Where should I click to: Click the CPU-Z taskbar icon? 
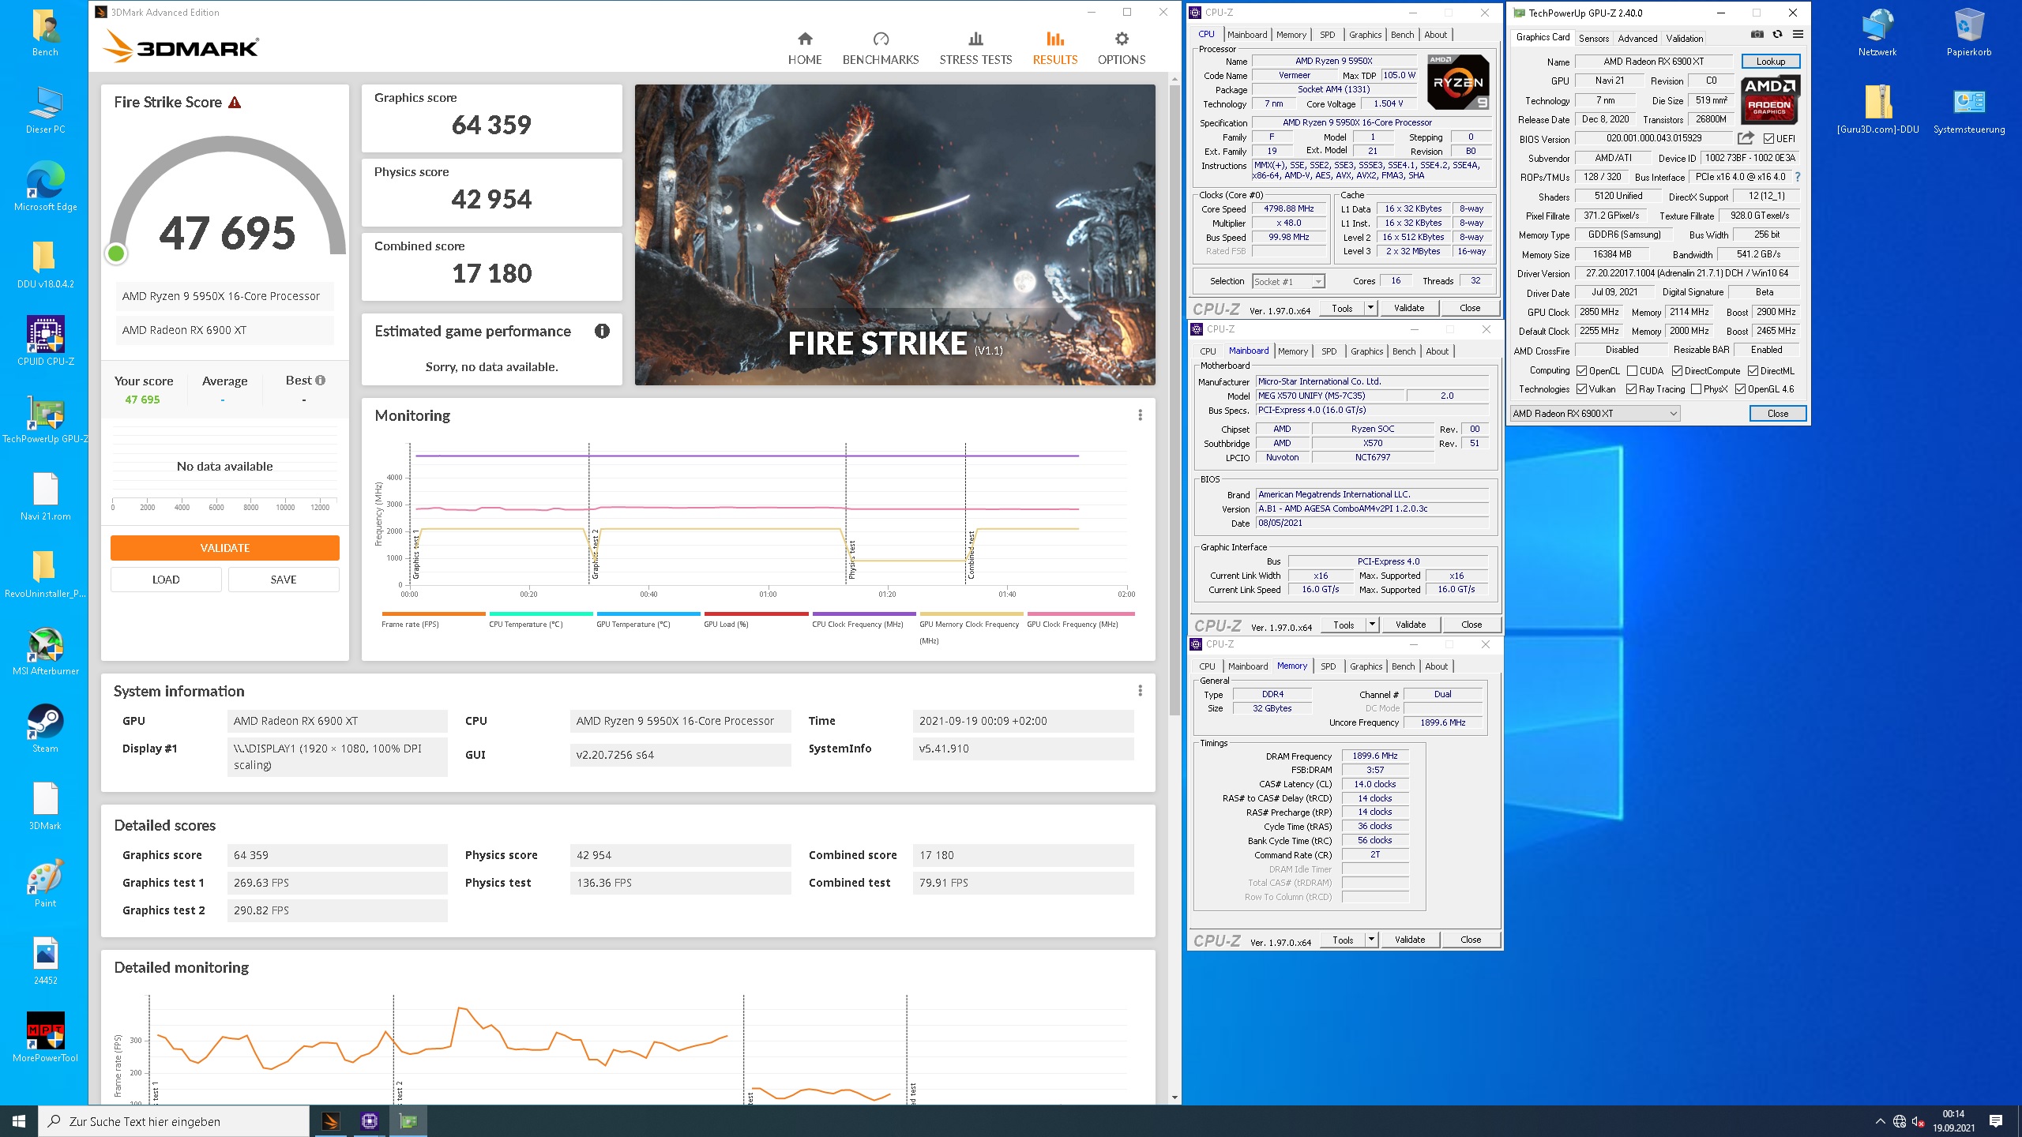coord(369,1121)
